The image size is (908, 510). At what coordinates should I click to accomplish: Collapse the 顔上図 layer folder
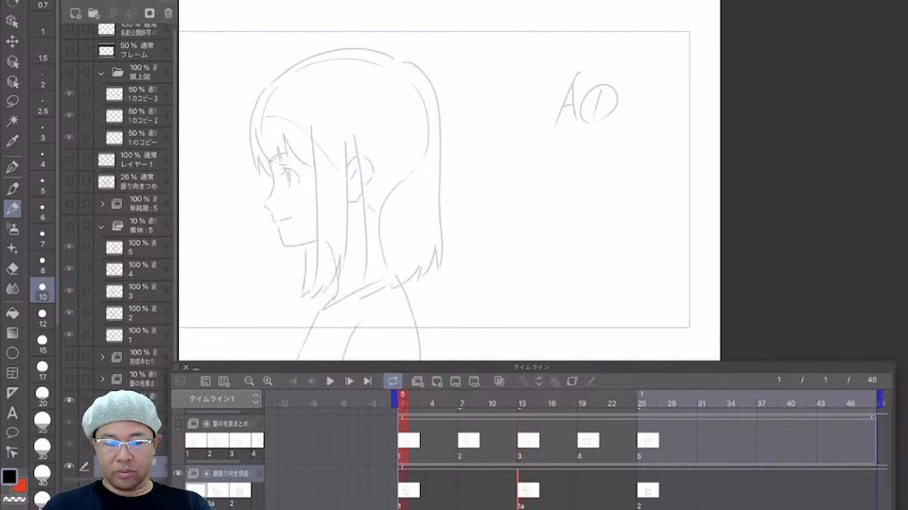[x=101, y=73]
